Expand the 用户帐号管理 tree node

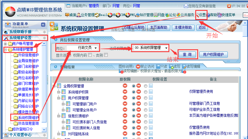pyautogui.click(x=5, y=44)
